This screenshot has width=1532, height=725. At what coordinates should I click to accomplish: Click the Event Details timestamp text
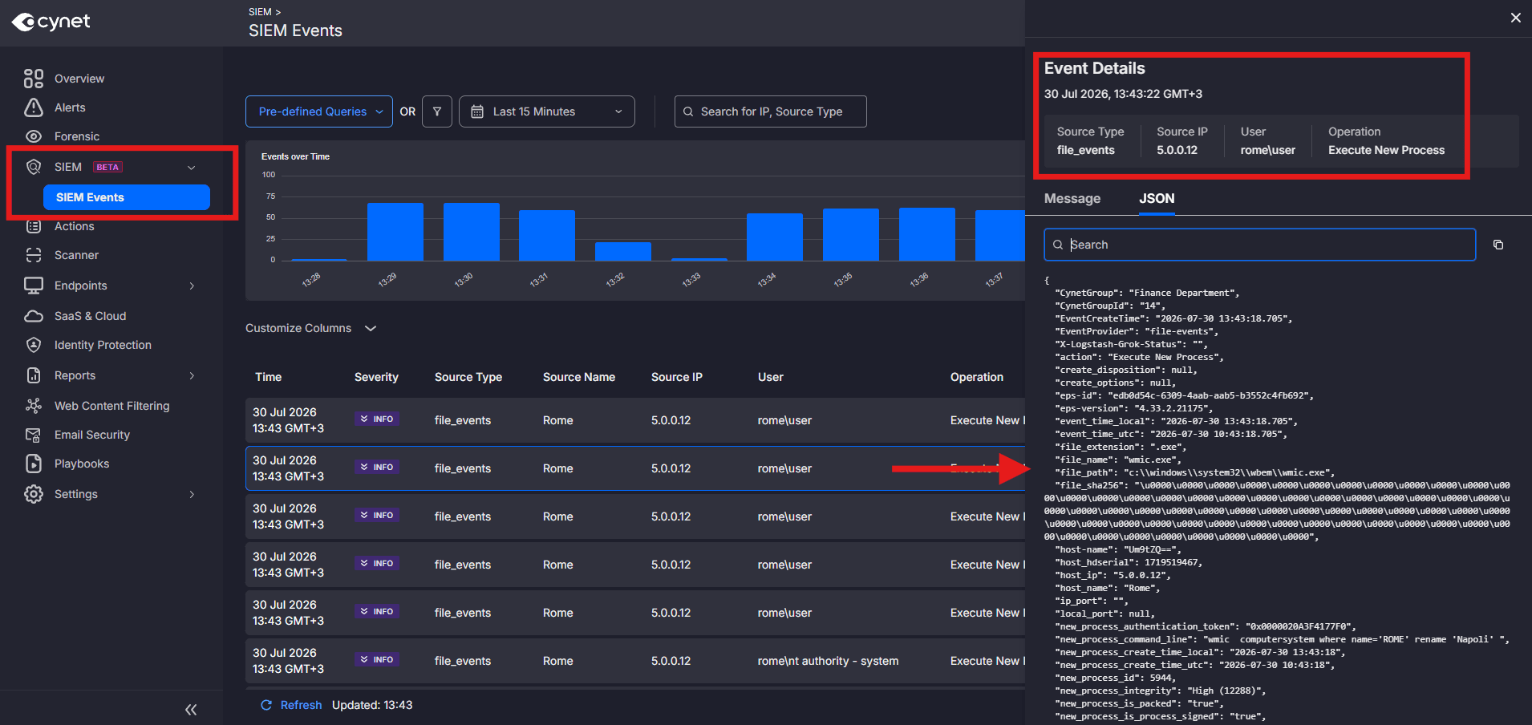(x=1123, y=94)
